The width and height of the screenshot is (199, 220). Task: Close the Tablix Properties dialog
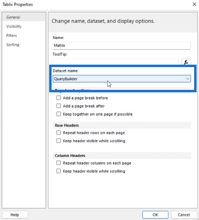[194, 4]
